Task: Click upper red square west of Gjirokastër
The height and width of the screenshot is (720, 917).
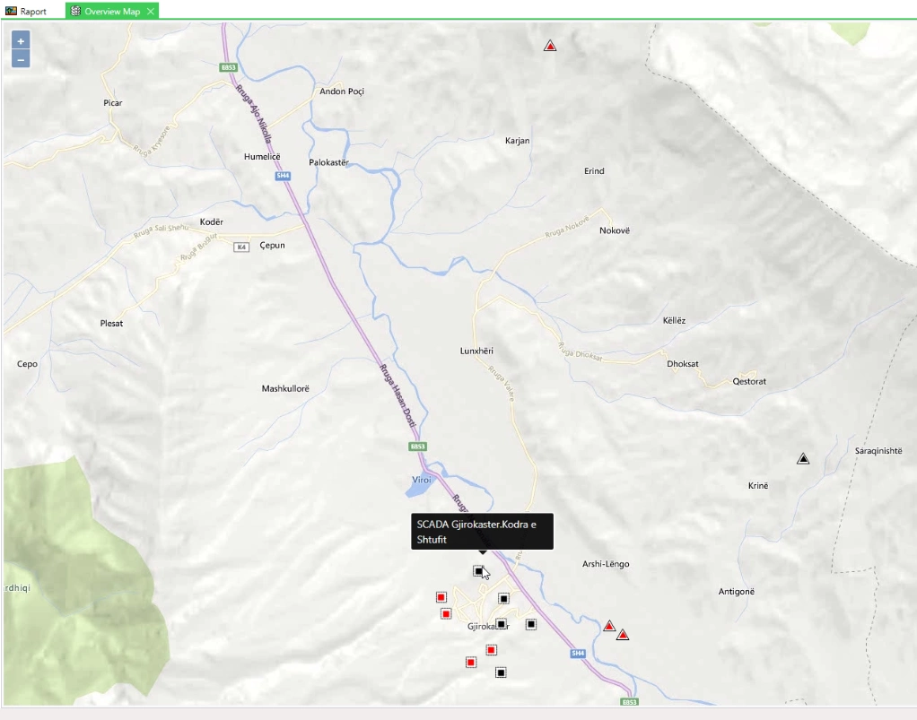Action: (x=441, y=597)
